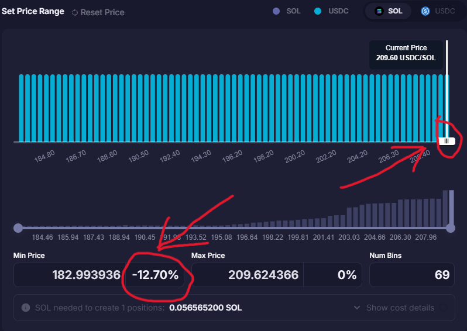Click the Max Price value field
This screenshot has width=467, height=331.
[248, 275]
